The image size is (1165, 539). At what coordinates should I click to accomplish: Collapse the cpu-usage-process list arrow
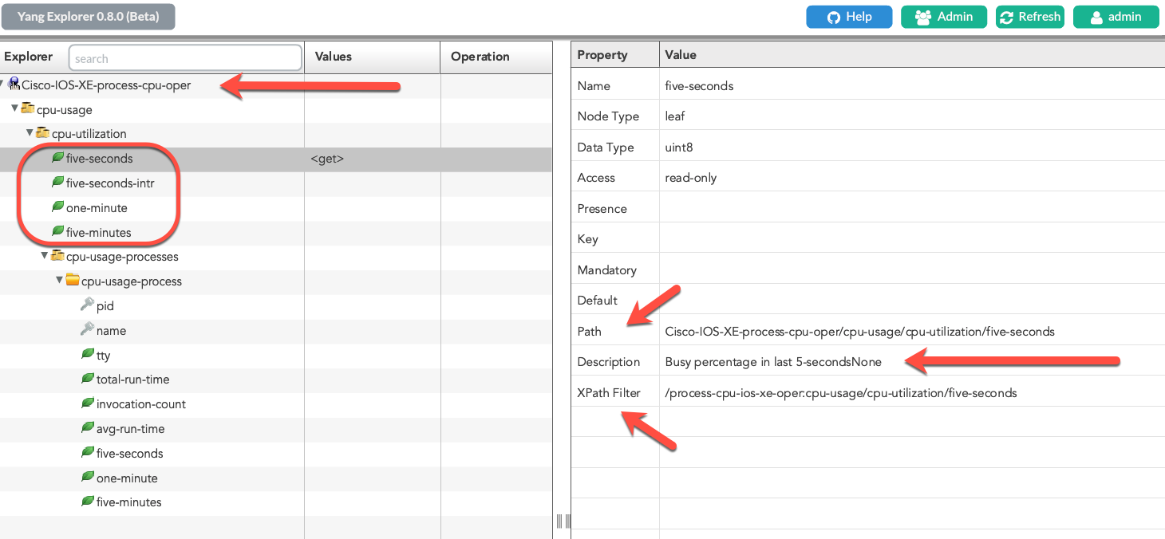coord(60,281)
